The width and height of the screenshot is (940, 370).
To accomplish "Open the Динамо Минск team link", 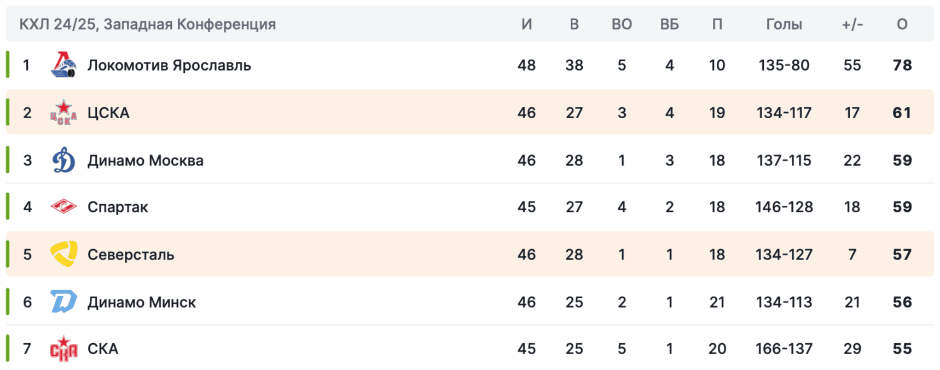I will pos(141,302).
